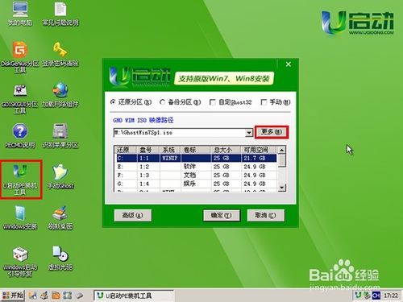
Task: Sort by the 盘号 column header
Action: pos(148,150)
